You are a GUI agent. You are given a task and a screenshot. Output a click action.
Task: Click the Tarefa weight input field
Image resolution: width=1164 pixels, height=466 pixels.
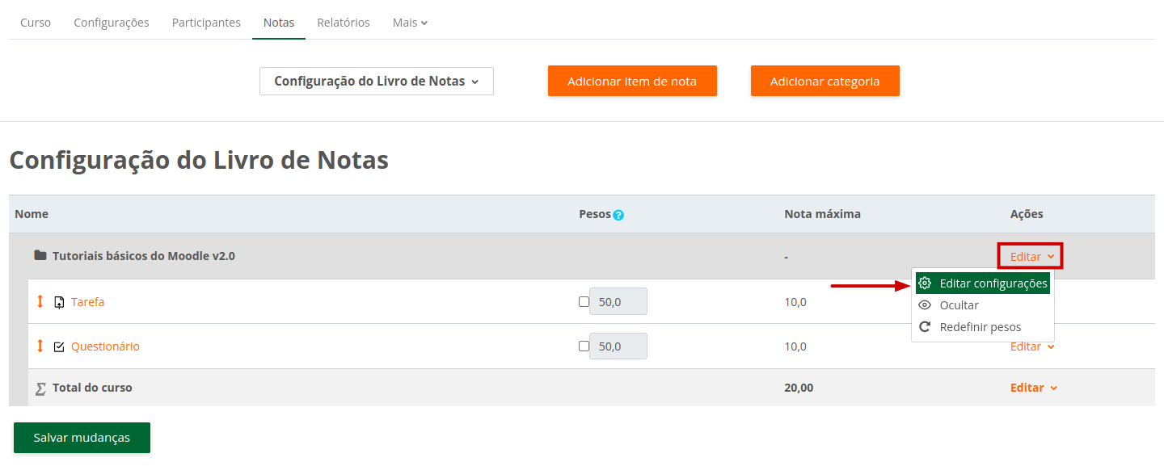[618, 301]
